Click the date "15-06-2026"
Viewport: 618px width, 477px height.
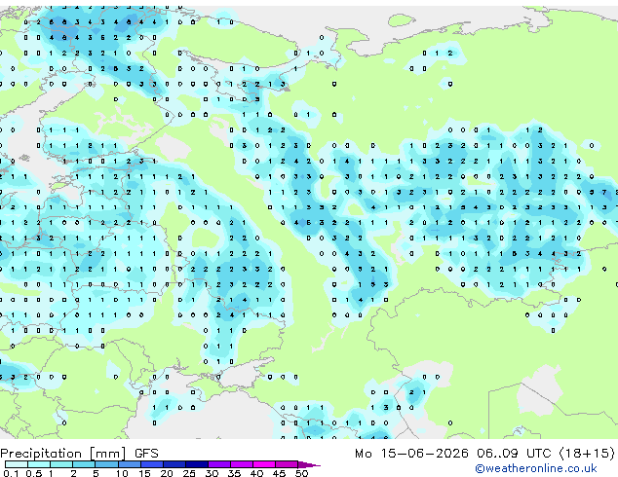[424, 454]
